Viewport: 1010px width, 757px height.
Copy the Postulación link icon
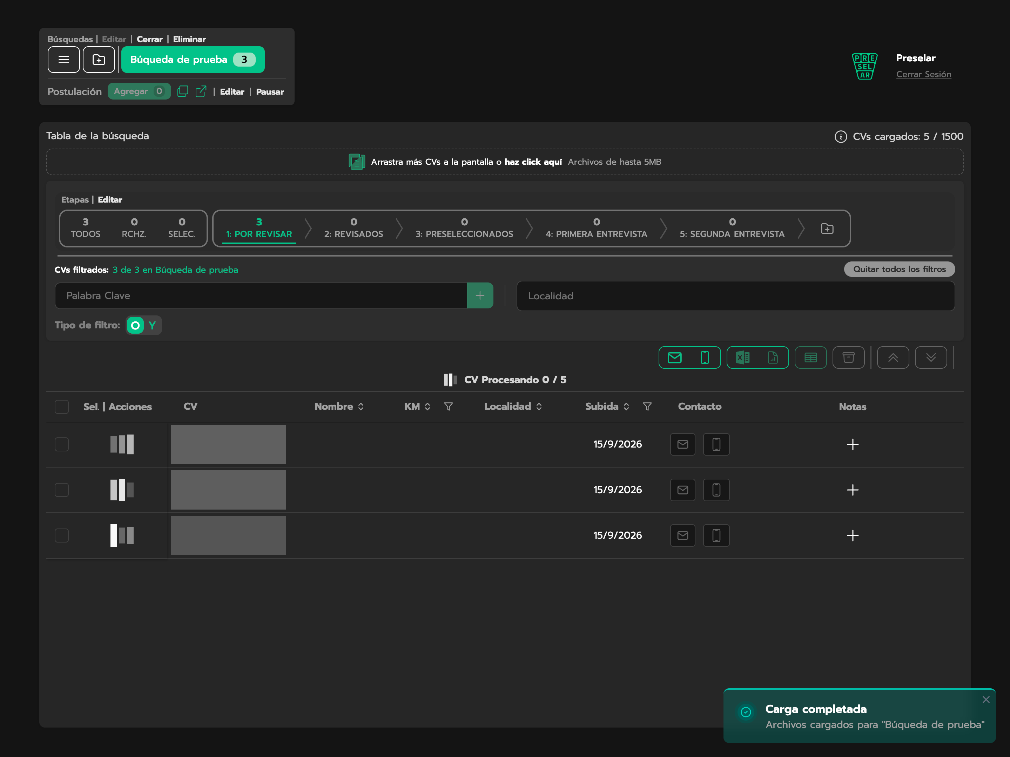point(183,91)
